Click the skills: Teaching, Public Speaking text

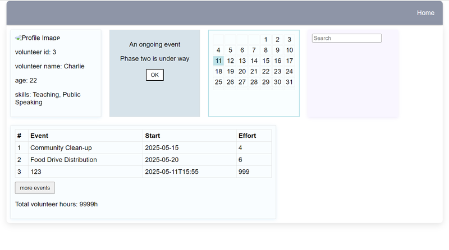pos(48,99)
